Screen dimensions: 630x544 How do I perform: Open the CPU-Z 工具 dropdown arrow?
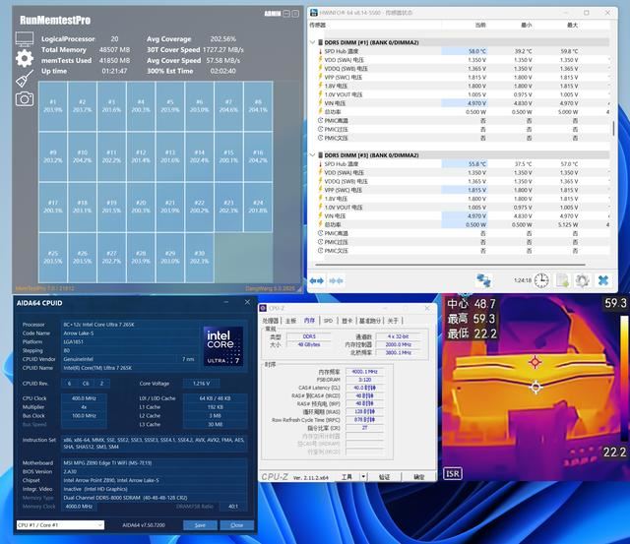pos(363,476)
